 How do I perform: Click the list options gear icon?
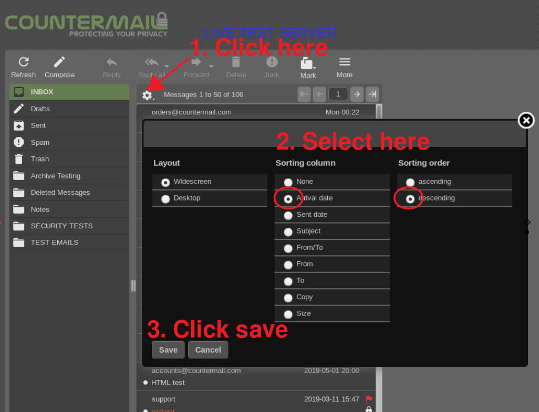pos(148,95)
